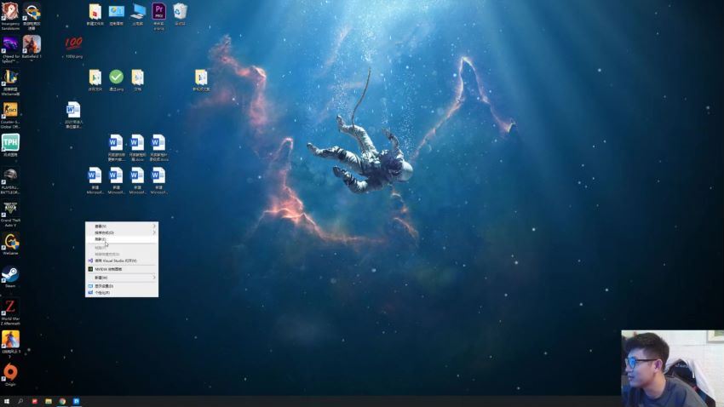Select the This PC computer icon
Screen dimensions: 724x407
click(x=138, y=14)
